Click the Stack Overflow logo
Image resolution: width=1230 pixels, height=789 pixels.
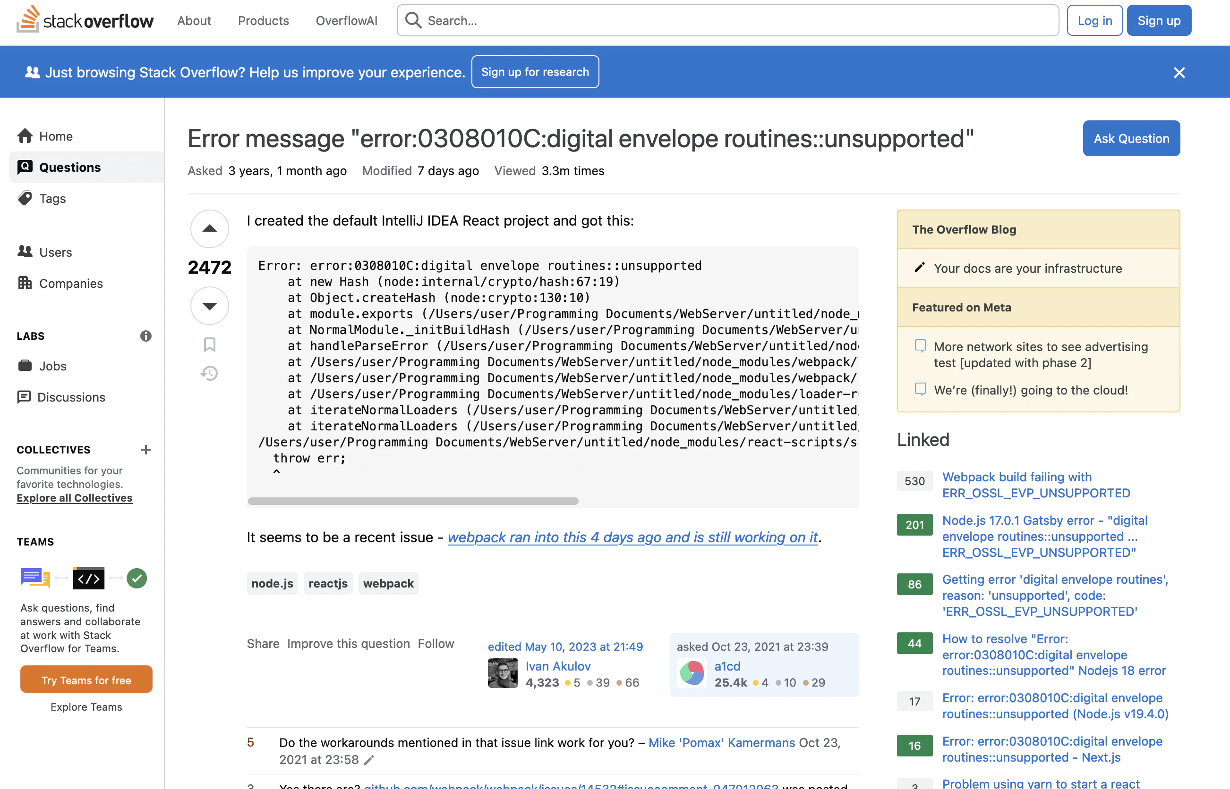(x=85, y=19)
